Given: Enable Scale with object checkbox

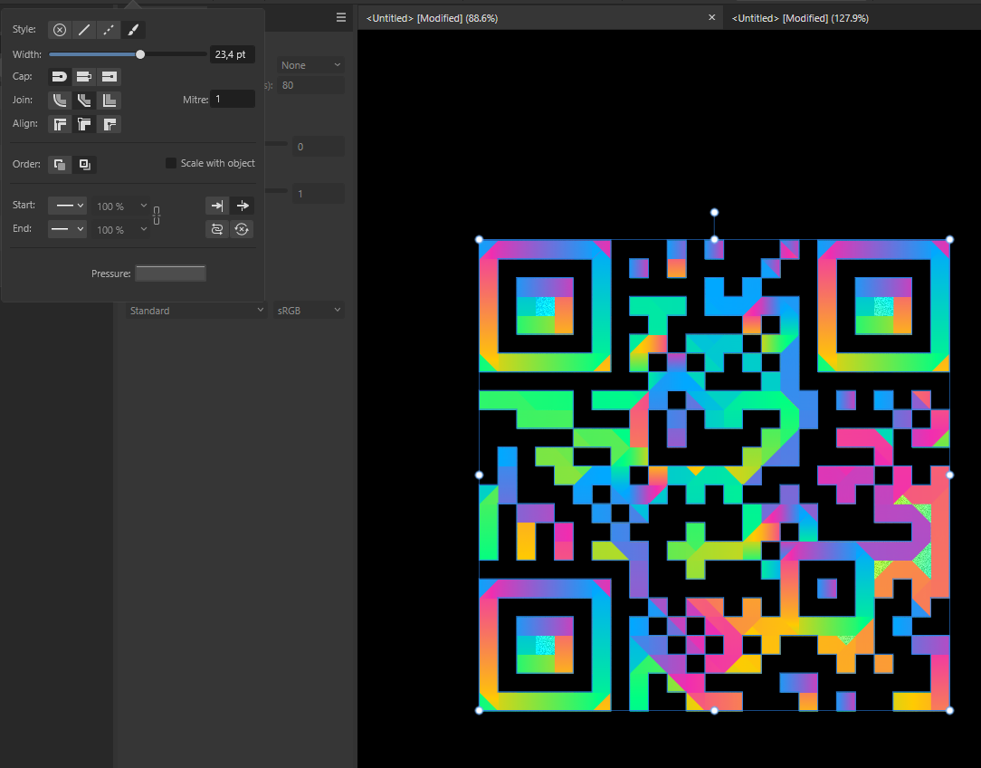Looking at the screenshot, I should (171, 163).
